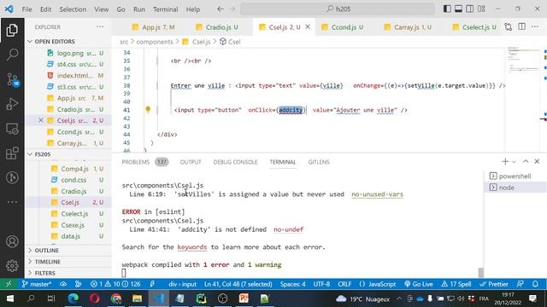Open the Terminal menu

tap(165, 9)
